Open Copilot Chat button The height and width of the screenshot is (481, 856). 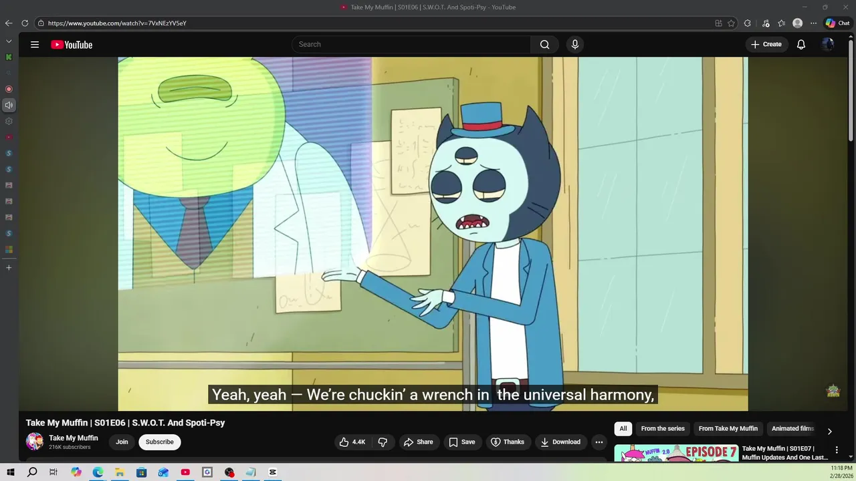click(x=837, y=23)
